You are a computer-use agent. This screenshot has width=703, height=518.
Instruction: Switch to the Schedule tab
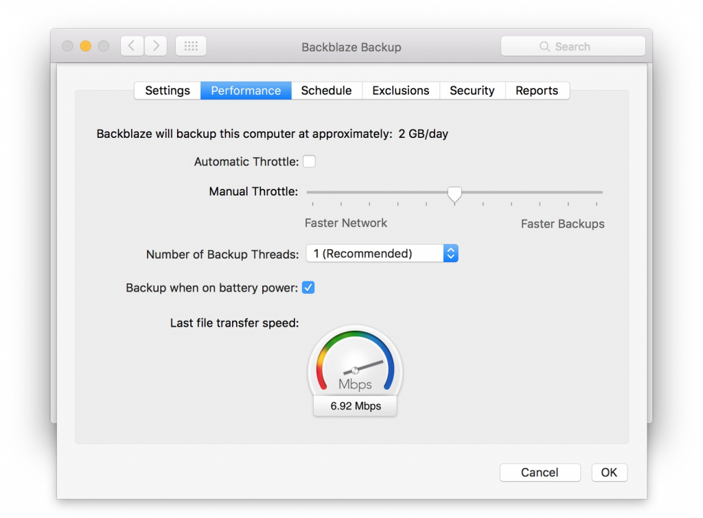tap(326, 91)
